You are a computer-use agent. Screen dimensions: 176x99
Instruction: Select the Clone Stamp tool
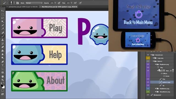point(2,40)
